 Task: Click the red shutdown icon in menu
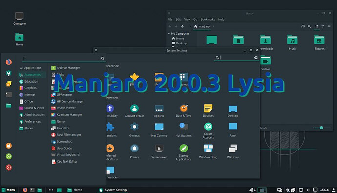(9, 167)
